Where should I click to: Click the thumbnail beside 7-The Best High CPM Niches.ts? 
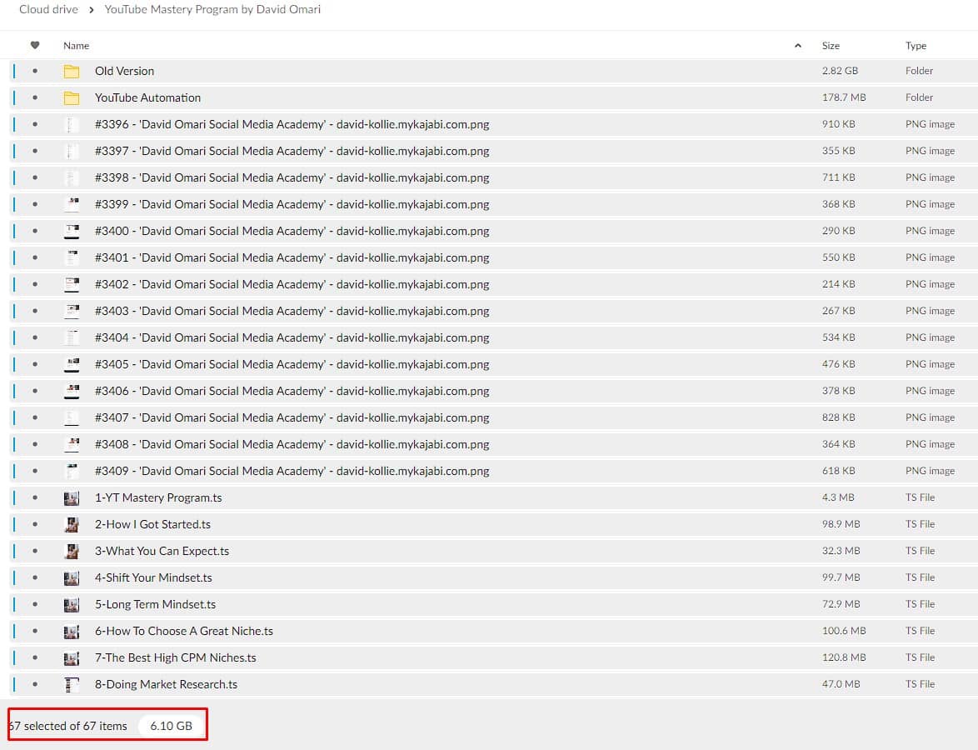click(x=72, y=657)
